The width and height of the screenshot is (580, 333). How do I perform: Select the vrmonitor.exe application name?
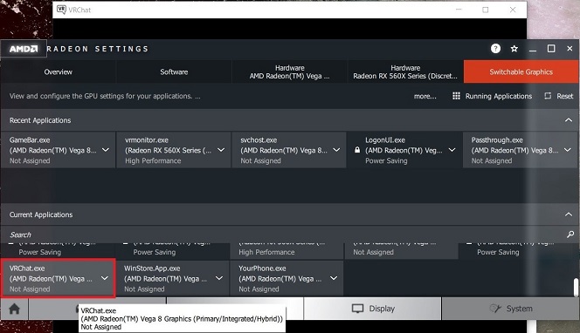pos(147,140)
